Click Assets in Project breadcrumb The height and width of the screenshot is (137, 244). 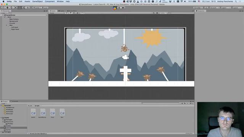coord(30,106)
